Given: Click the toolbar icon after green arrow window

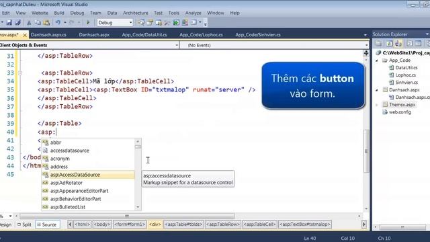Looking at the screenshot, I should [x=185, y=22].
